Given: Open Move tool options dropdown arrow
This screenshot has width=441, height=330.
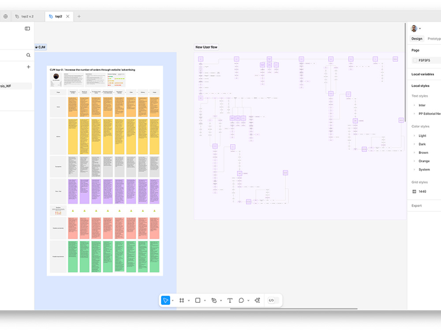Looking at the screenshot, I should point(173,301).
